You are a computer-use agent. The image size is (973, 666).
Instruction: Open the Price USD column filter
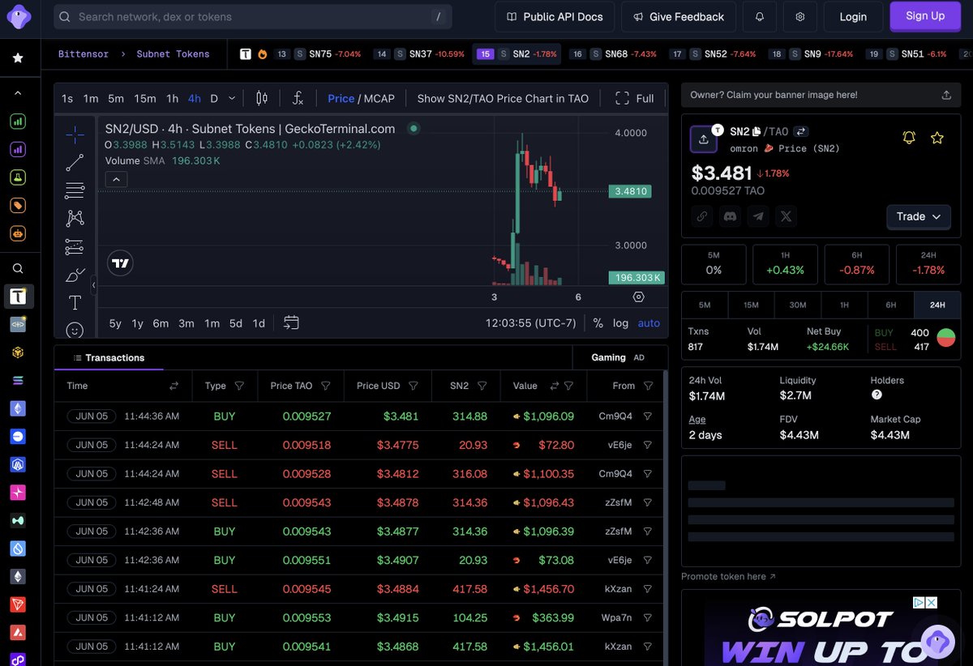click(414, 386)
